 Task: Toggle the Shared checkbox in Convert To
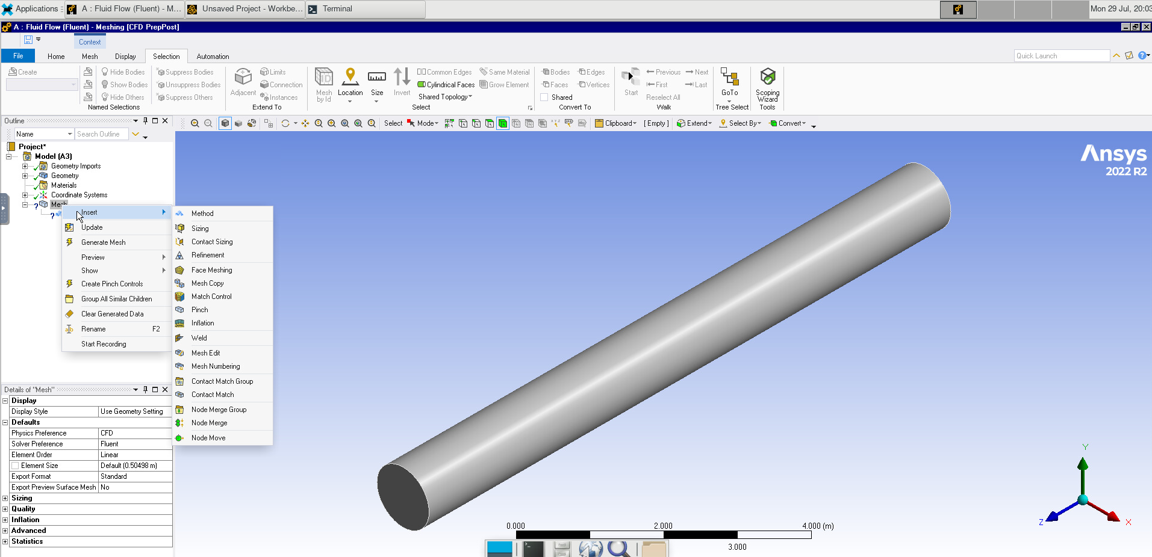[x=544, y=97]
